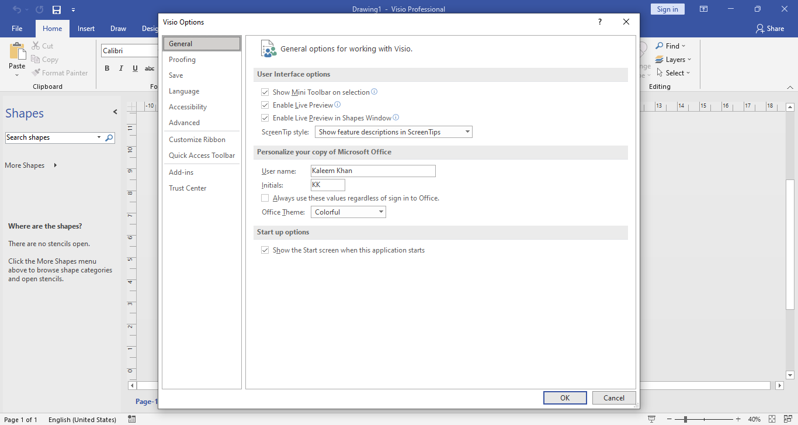
Task: Click the Copy icon in Clipboard group
Action: point(35,60)
